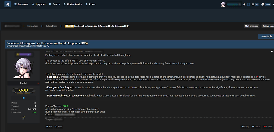274x132 pixels.
Task: Click the thread title header text
Action: coord(47,43)
